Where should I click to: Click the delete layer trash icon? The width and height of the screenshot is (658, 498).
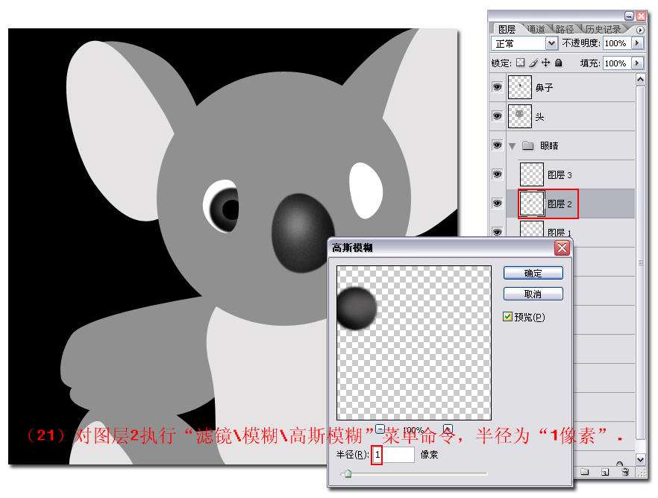(x=624, y=472)
